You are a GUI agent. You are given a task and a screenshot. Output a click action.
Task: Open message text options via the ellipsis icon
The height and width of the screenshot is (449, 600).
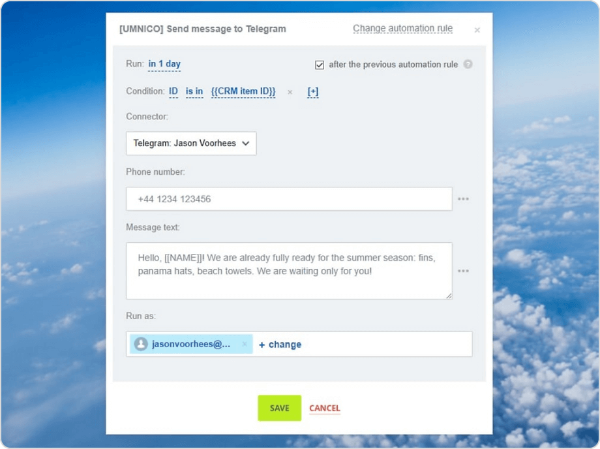464,271
